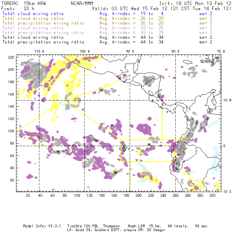233x233 pixels.
Task: Click the olive 'Total cloud mixing ratio' legend line
Action: pos(33,19)
